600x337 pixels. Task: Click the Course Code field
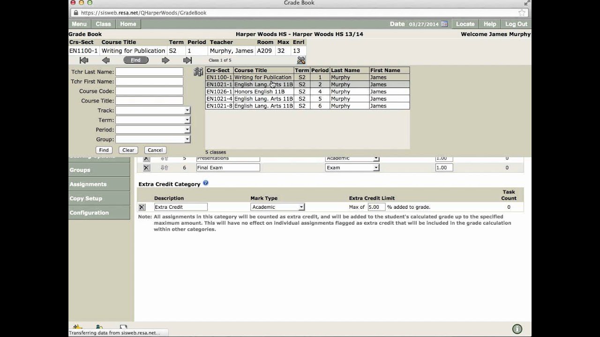tap(150, 91)
